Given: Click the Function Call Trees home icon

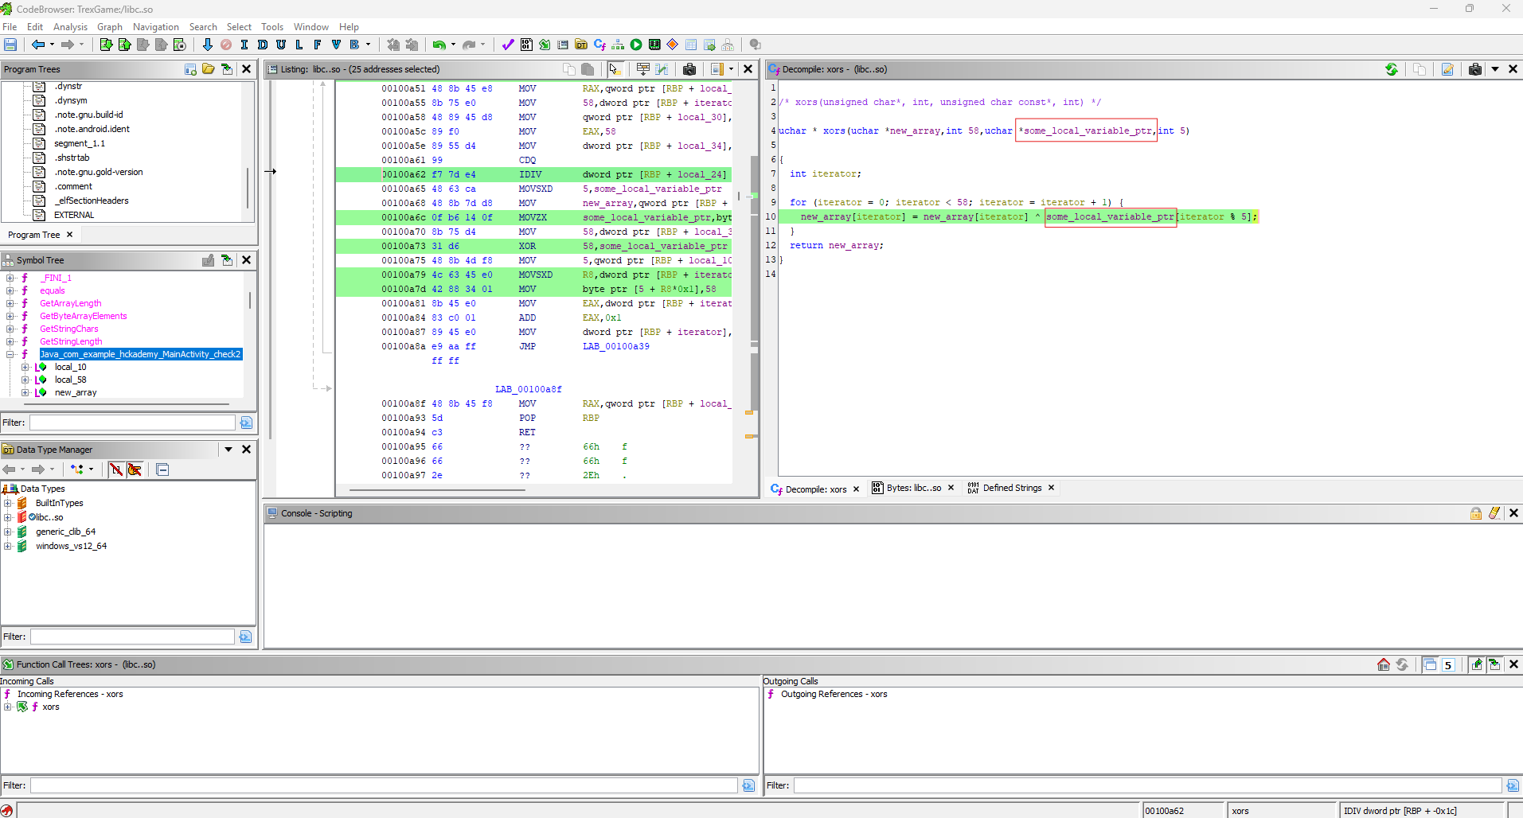Looking at the screenshot, I should click(1384, 664).
